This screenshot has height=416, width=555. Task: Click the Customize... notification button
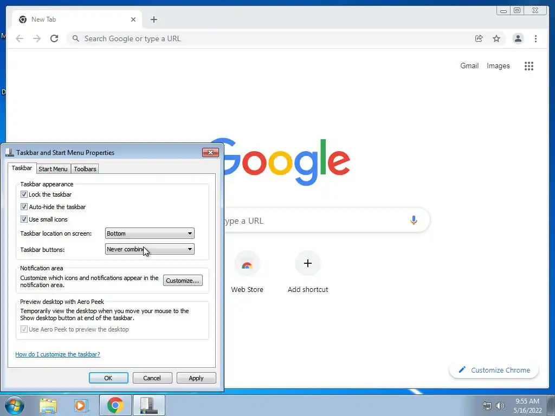tap(183, 281)
